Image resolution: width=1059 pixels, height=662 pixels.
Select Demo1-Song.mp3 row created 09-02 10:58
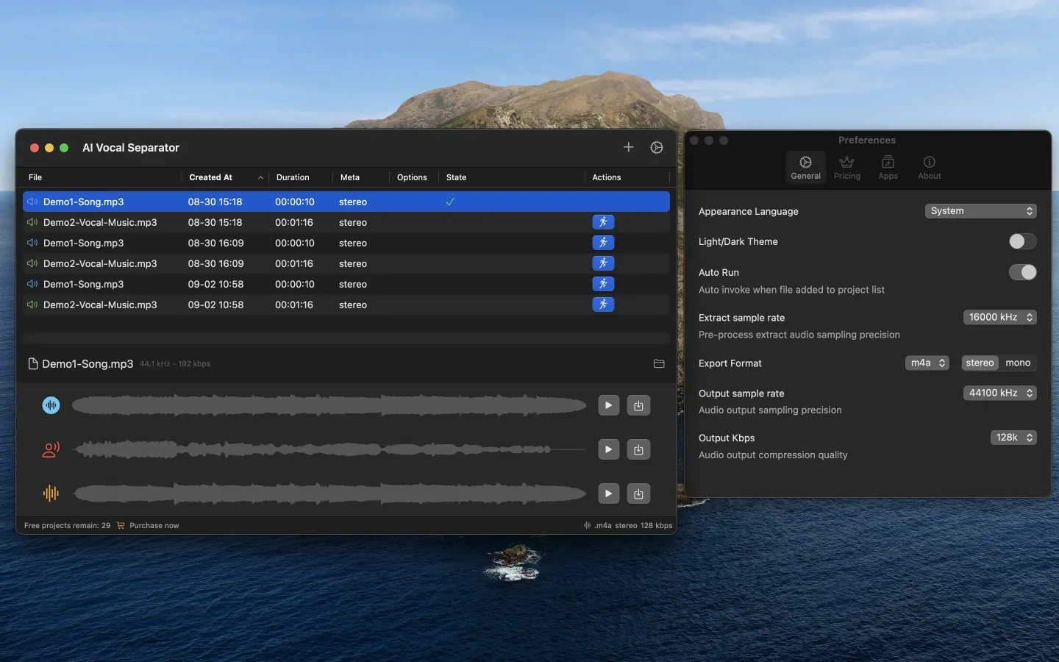click(346, 284)
